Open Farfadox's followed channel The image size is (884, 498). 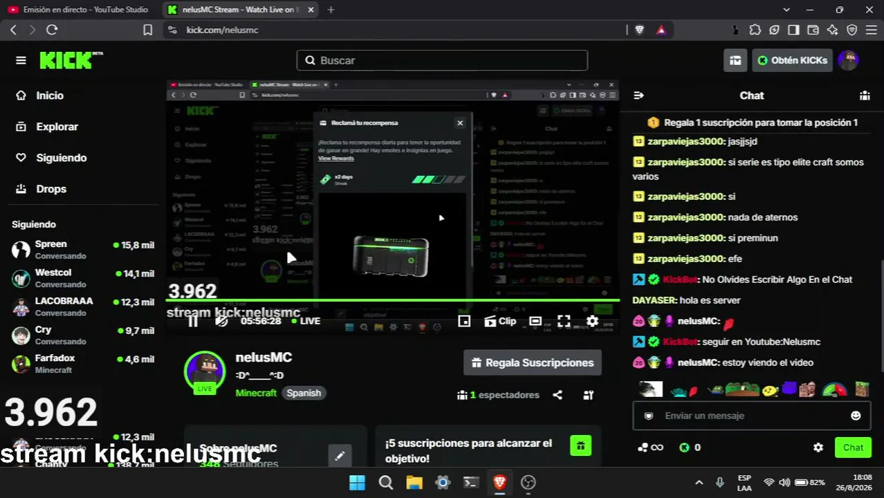point(83,363)
